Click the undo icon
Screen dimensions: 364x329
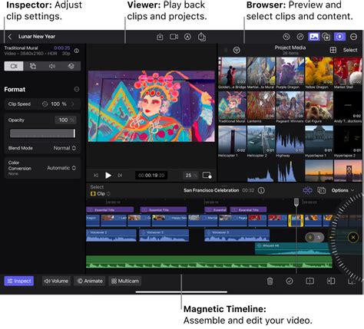pyautogui.click(x=286, y=37)
